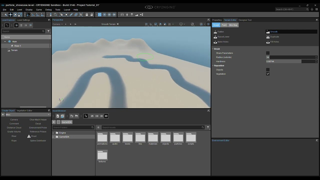Screen dimensions: 320x180
Task: Select the Terrain layer row
Action: [x=25, y=50]
